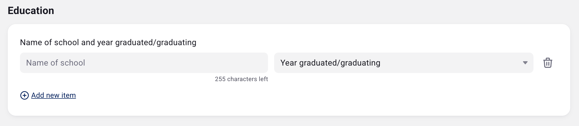
Task: Add another school via the plus icon
Action: (x=25, y=95)
